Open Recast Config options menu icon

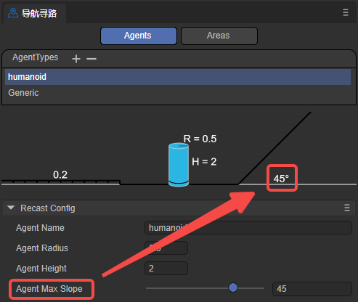[347, 208]
